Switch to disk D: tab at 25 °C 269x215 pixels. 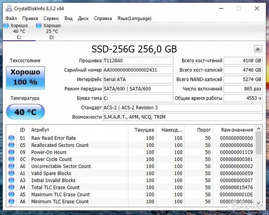(x=52, y=31)
